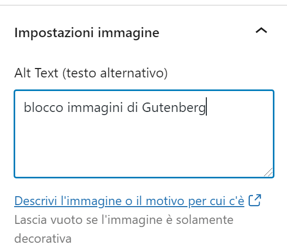
Task: Open the external link icon beside the help link
Action: (x=255, y=200)
